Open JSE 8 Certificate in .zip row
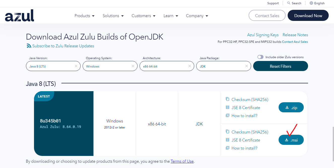The height and width of the screenshot is (168, 334). 246,108
